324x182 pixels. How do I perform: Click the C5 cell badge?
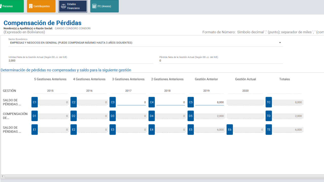[191, 102]
